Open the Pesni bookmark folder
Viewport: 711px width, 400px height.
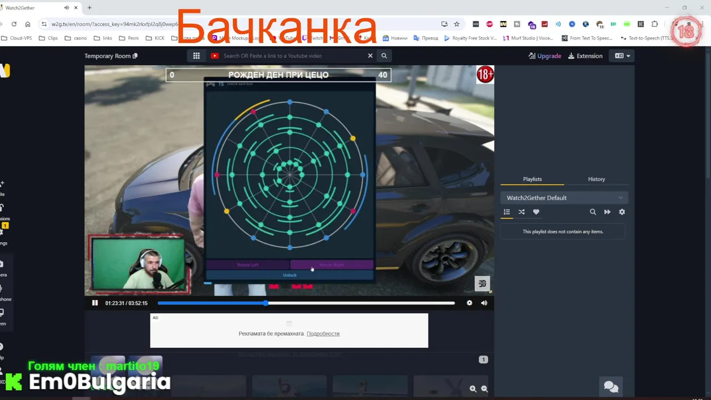128,38
